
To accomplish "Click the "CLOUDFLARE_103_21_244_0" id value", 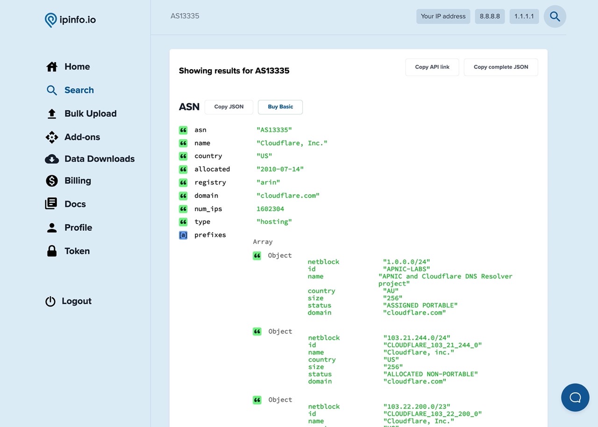I will (x=433, y=345).
